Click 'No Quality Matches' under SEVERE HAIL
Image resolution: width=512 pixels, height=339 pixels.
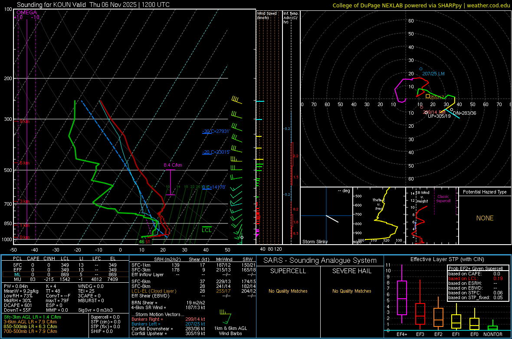point(351,291)
